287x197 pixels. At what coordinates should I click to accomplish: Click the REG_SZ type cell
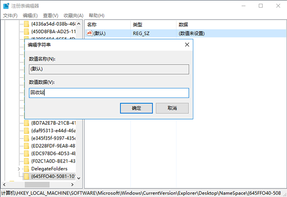pyautogui.click(x=141, y=33)
